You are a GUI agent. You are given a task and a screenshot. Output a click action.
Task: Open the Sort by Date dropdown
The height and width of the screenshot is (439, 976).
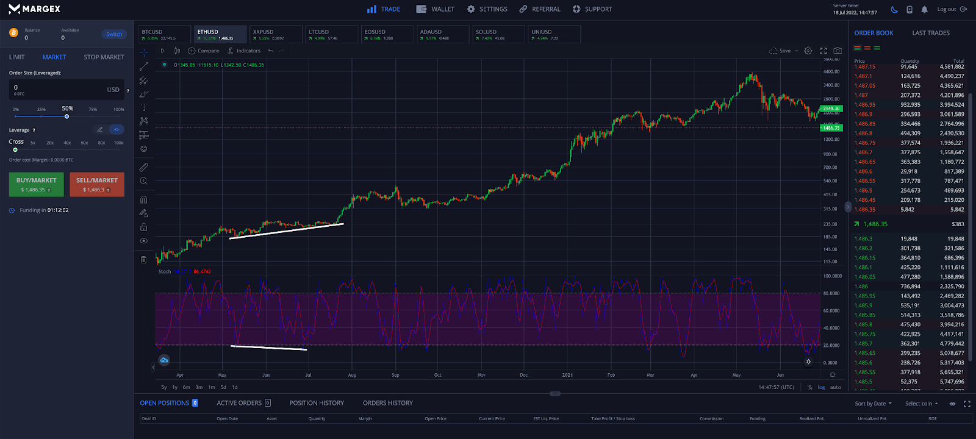coord(873,404)
